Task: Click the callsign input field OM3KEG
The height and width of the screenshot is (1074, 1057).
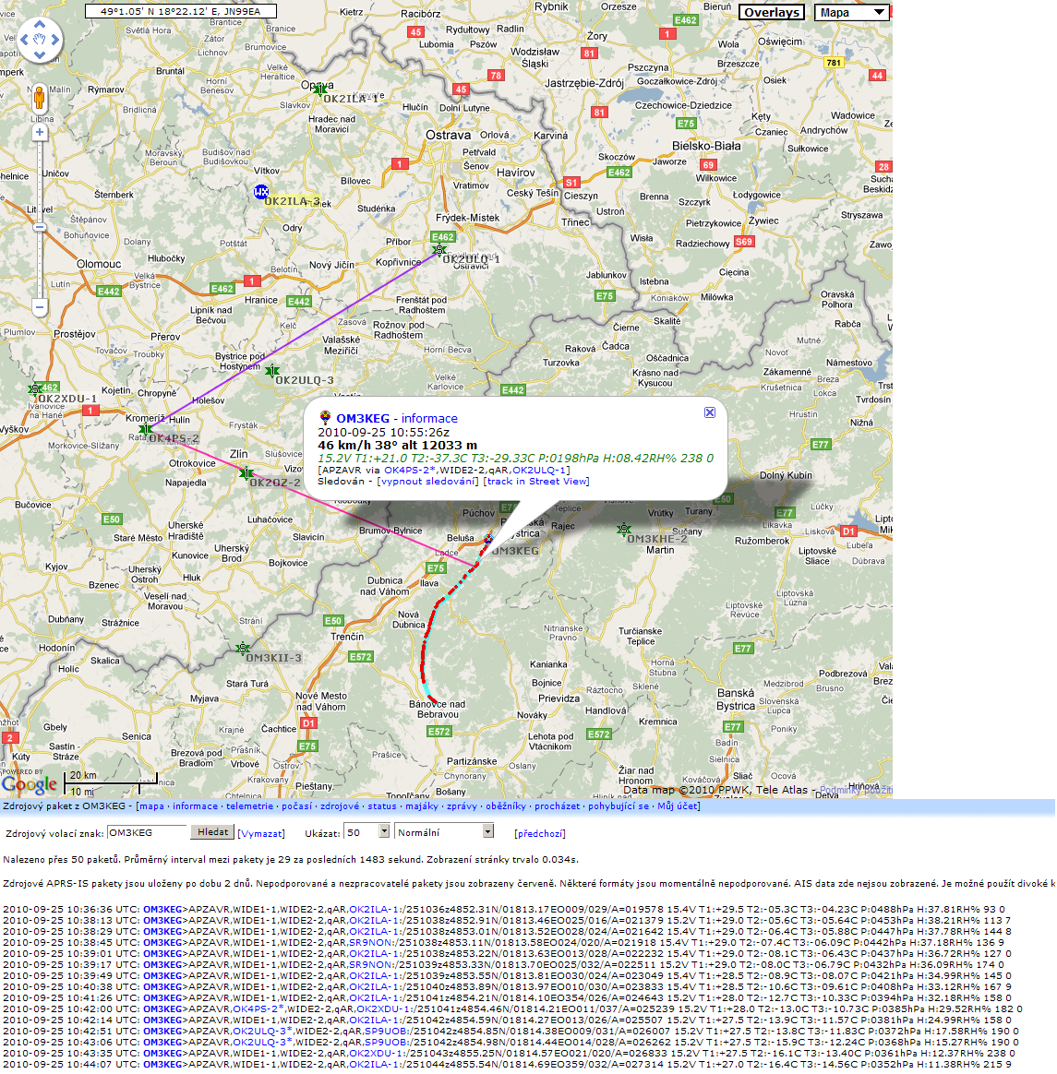Action: click(x=147, y=832)
